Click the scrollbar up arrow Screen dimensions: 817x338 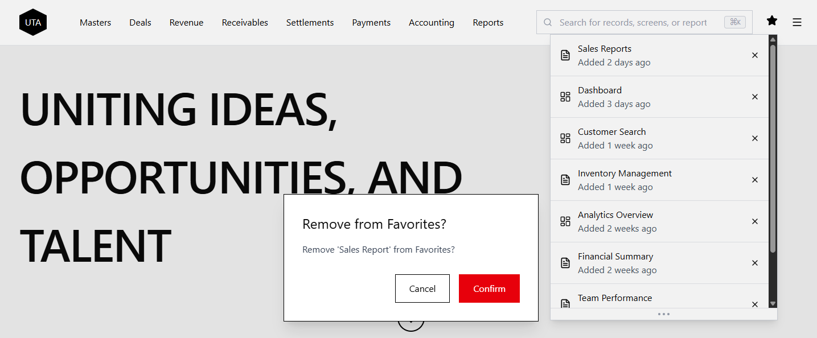[773, 39]
